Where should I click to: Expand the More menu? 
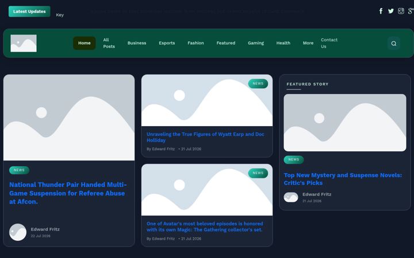pyautogui.click(x=308, y=43)
